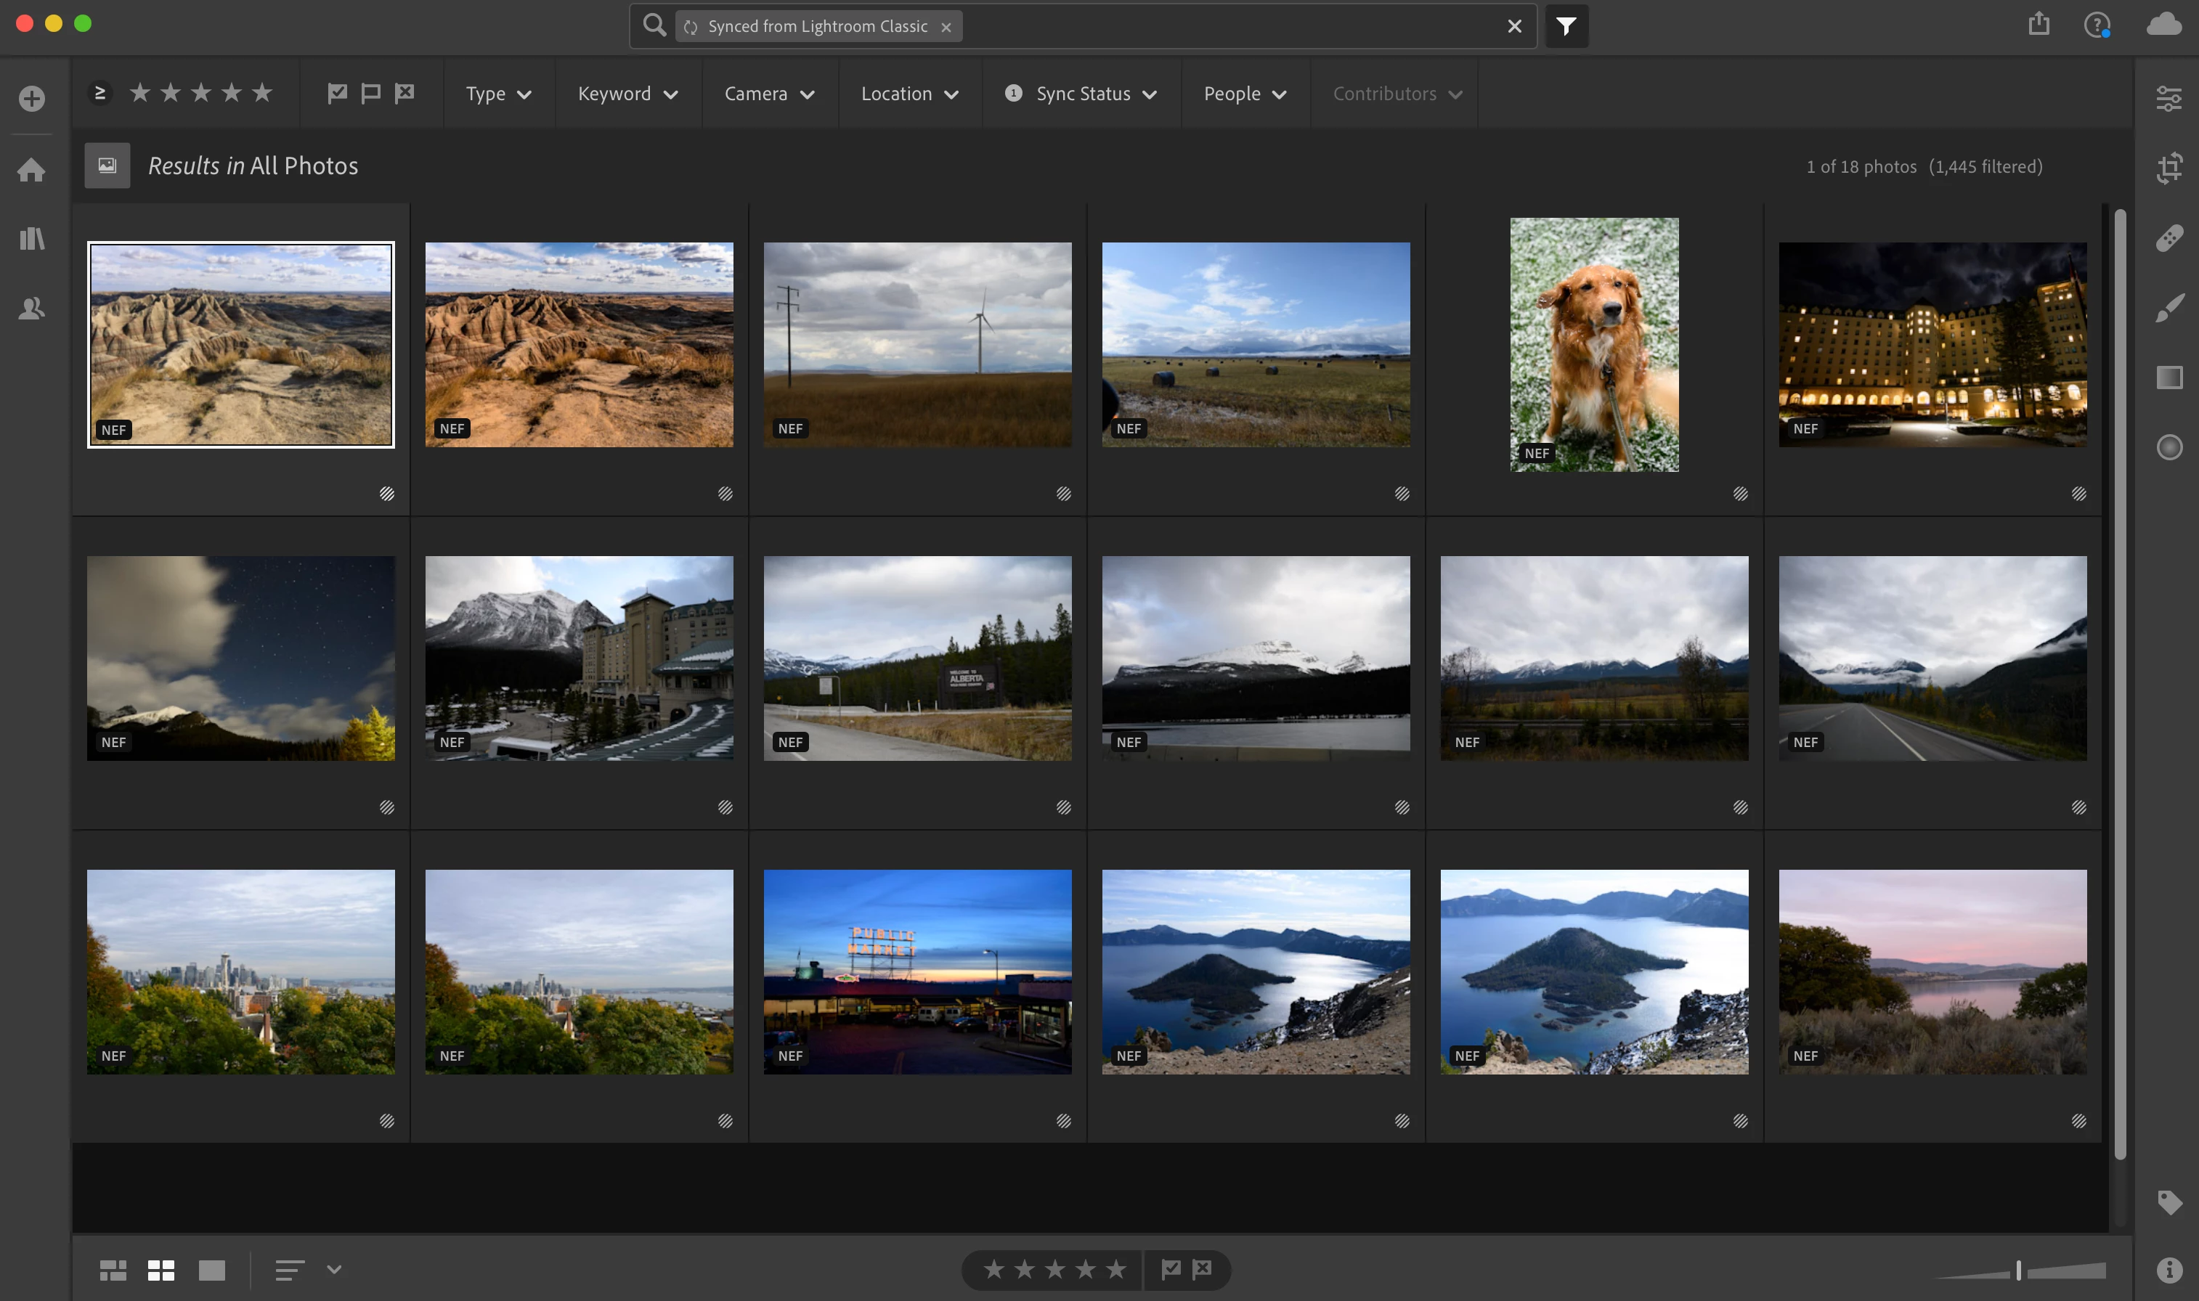This screenshot has height=1301, width=2199.
Task: Open the My Photos library panel
Action: tap(31, 238)
